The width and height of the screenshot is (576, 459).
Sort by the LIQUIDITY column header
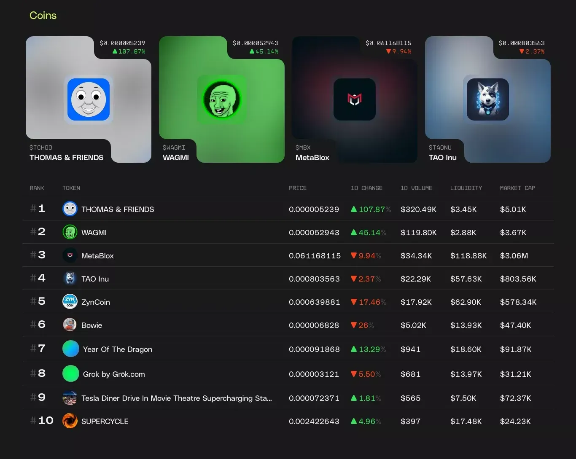tap(466, 188)
